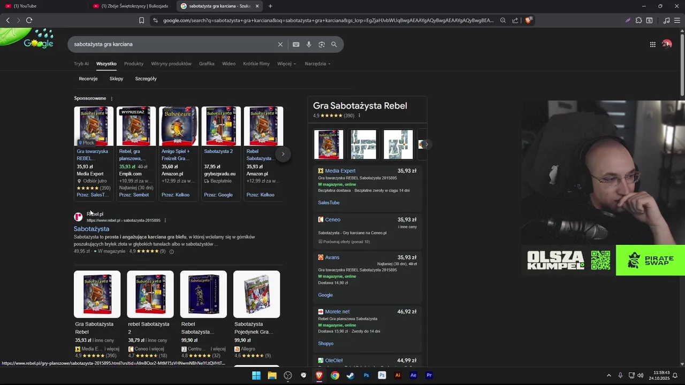This screenshot has width=685, height=385.
Task: Select the Sklepy filter chip
Action: coord(116,79)
